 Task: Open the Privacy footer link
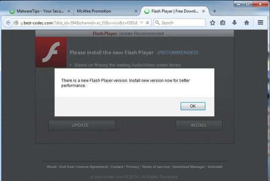[132, 167]
